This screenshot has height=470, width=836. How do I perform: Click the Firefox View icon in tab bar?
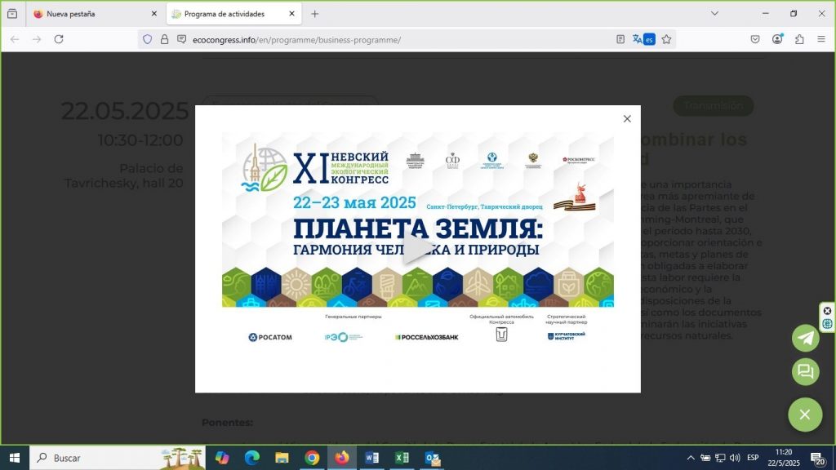tap(12, 14)
